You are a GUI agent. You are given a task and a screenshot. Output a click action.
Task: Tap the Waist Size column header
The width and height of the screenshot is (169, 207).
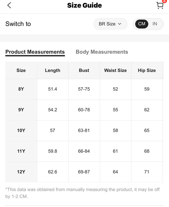115,70
